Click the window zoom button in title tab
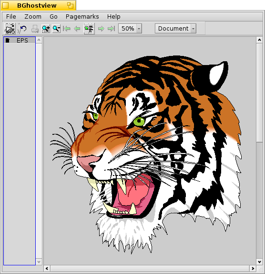Image resolution: width=265 pixels, height=274 pixels. 70,5
